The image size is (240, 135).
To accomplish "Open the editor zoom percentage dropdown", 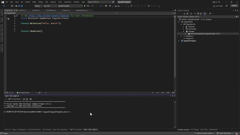I will 7,93.
